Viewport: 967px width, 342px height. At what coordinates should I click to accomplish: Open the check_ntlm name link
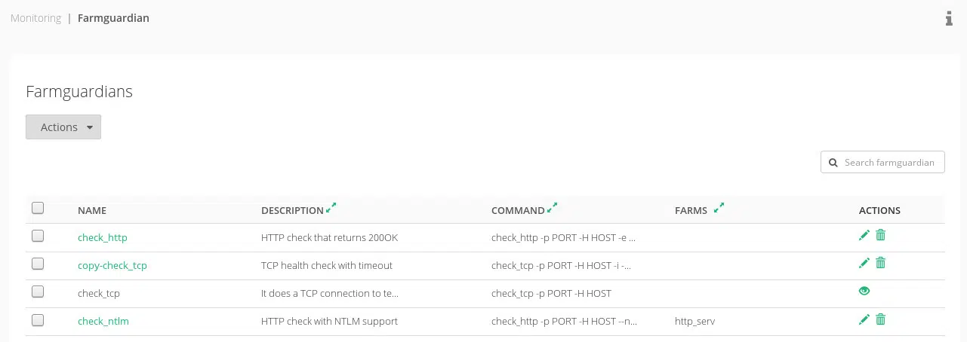pyautogui.click(x=103, y=321)
